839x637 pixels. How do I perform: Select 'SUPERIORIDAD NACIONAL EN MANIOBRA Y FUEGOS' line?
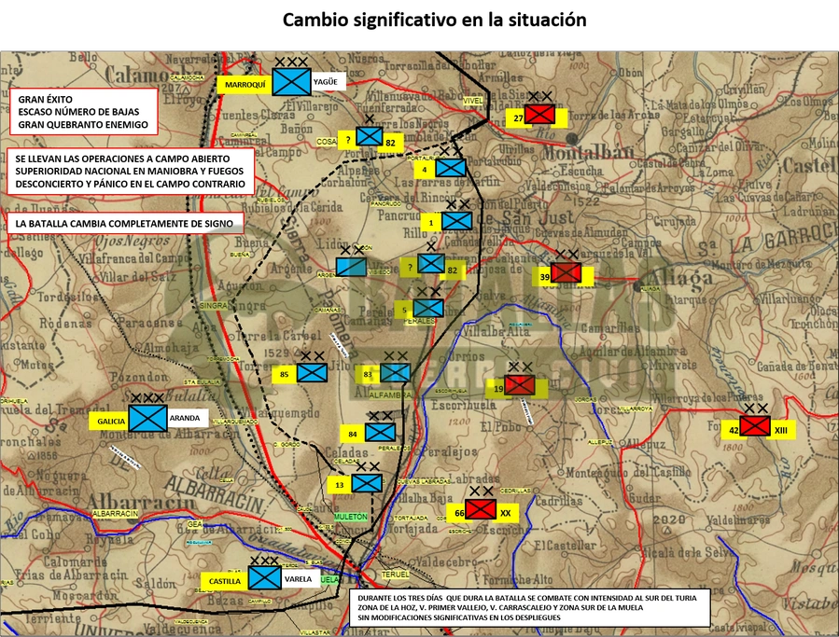(x=129, y=172)
